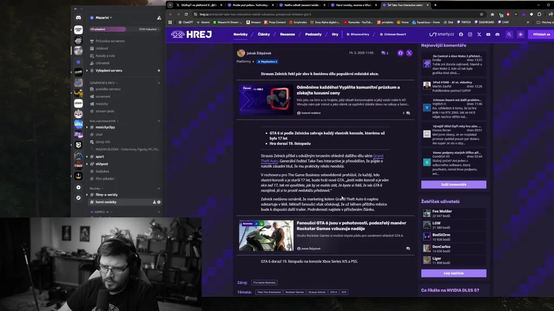This screenshot has height=311, width=554.
Task: Open TWITCH bookmark in bookmarks bar
Action: coord(464,22)
